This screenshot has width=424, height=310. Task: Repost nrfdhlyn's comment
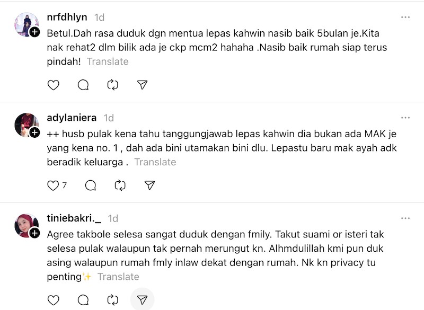(x=112, y=85)
